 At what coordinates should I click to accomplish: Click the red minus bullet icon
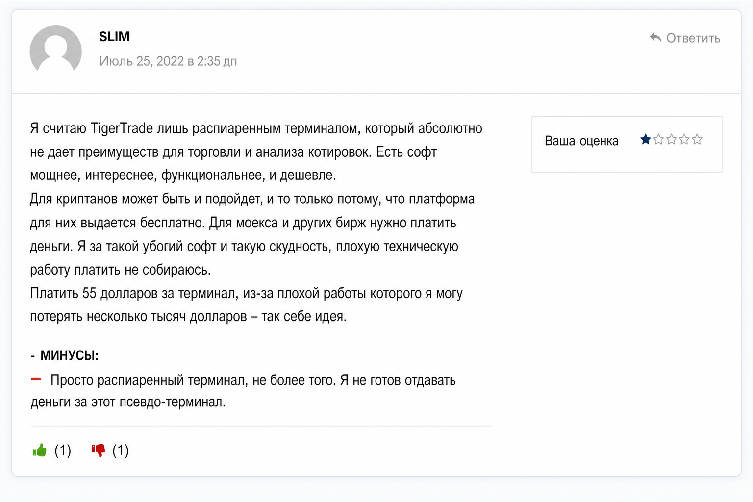[36, 379]
